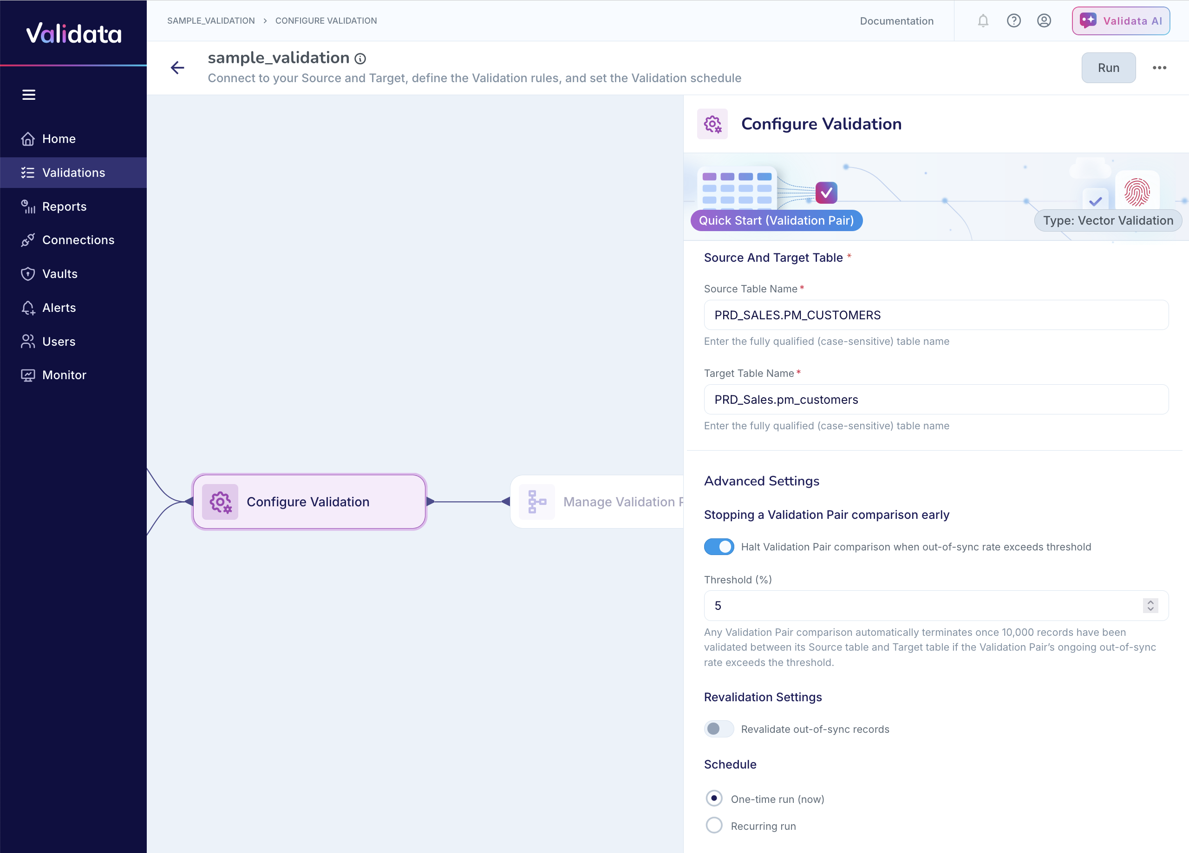Navigate back to SAMPLE_VALIDATION breadcrumb
The width and height of the screenshot is (1189, 853).
(211, 20)
